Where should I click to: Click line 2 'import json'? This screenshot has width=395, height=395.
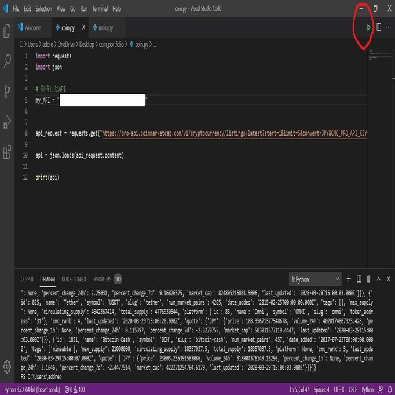tap(49, 67)
